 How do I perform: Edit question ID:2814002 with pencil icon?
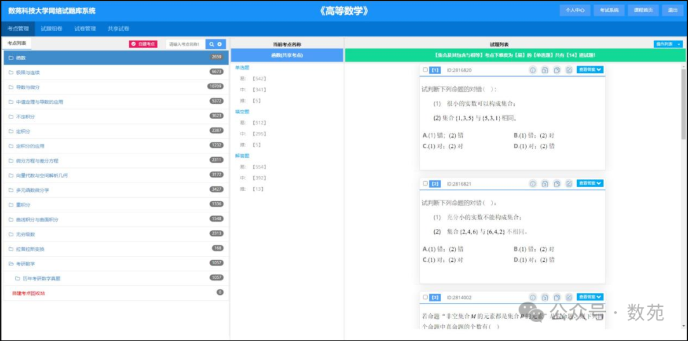(x=569, y=297)
